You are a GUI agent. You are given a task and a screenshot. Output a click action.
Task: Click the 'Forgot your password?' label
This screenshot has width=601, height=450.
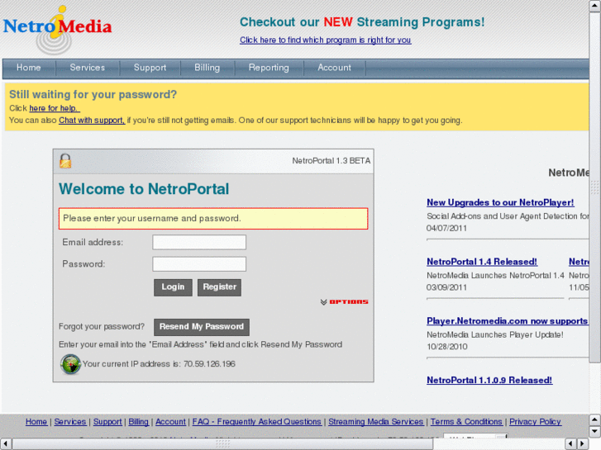102,327
